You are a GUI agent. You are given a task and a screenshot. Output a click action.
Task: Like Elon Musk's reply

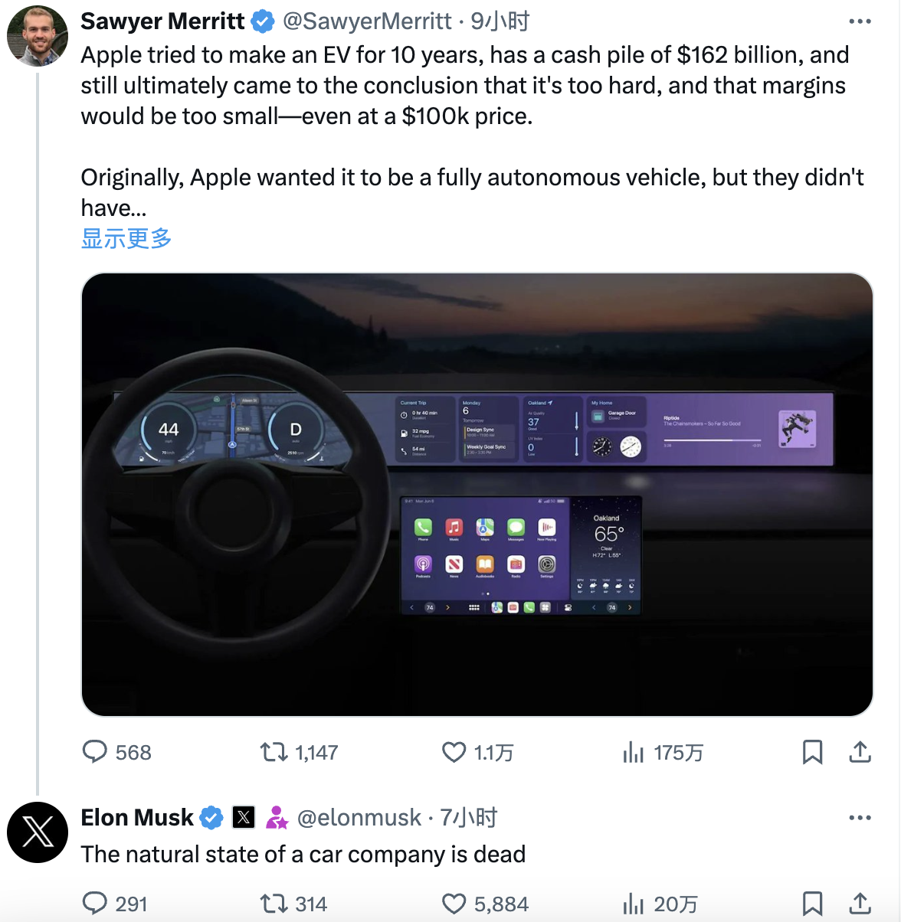[x=454, y=904]
